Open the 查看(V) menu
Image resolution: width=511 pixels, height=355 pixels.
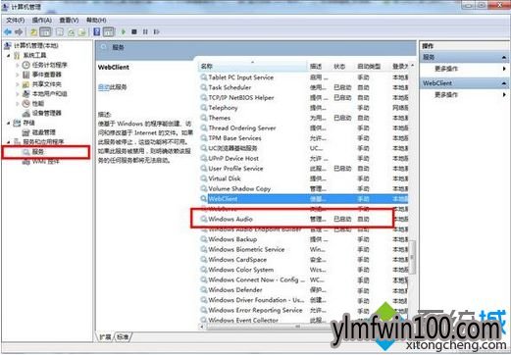pos(69,21)
